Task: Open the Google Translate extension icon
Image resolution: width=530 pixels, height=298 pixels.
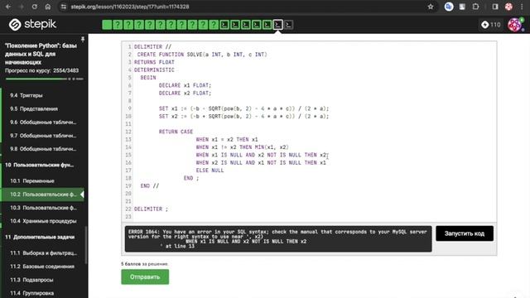Action: pos(449,7)
